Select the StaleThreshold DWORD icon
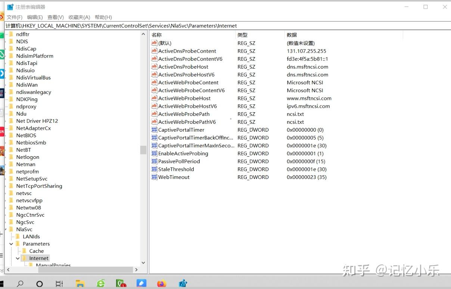The width and height of the screenshot is (451, 289). pos(154,169)
